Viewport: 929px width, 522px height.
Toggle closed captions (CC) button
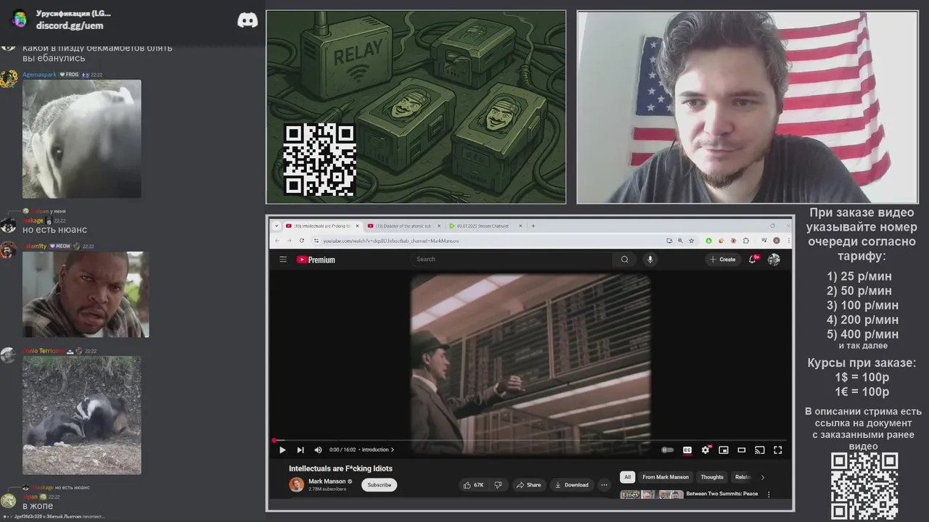pos(687,449)
